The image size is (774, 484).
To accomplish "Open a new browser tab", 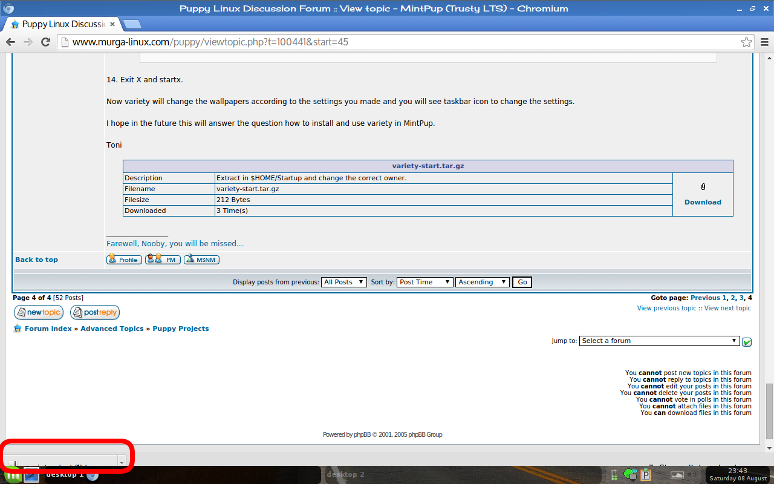I will pyautogui.click(x=132, y=24).
